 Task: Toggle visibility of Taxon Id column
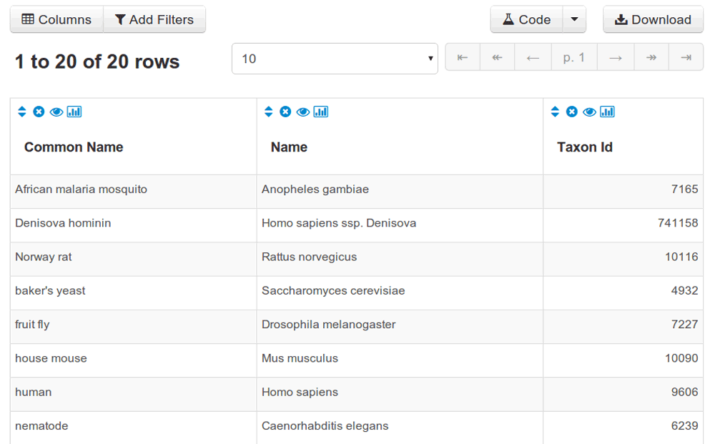point(589,112)
